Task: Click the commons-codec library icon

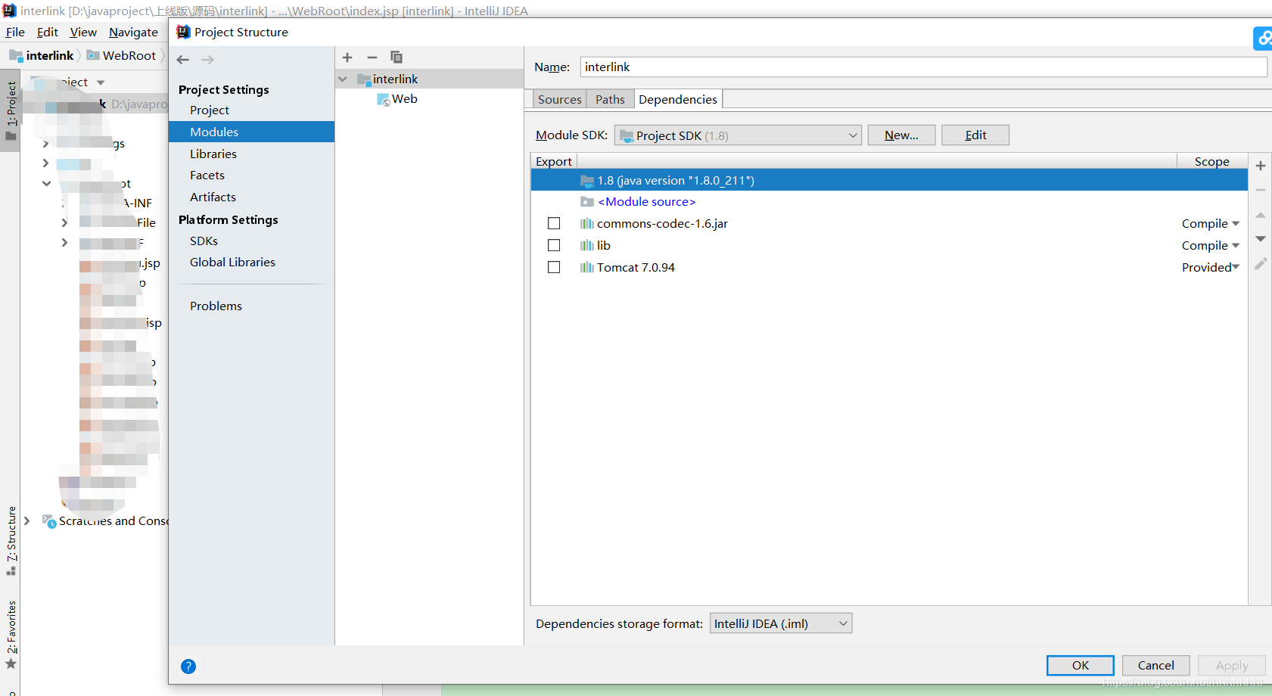Action: (x=587, y=223)
